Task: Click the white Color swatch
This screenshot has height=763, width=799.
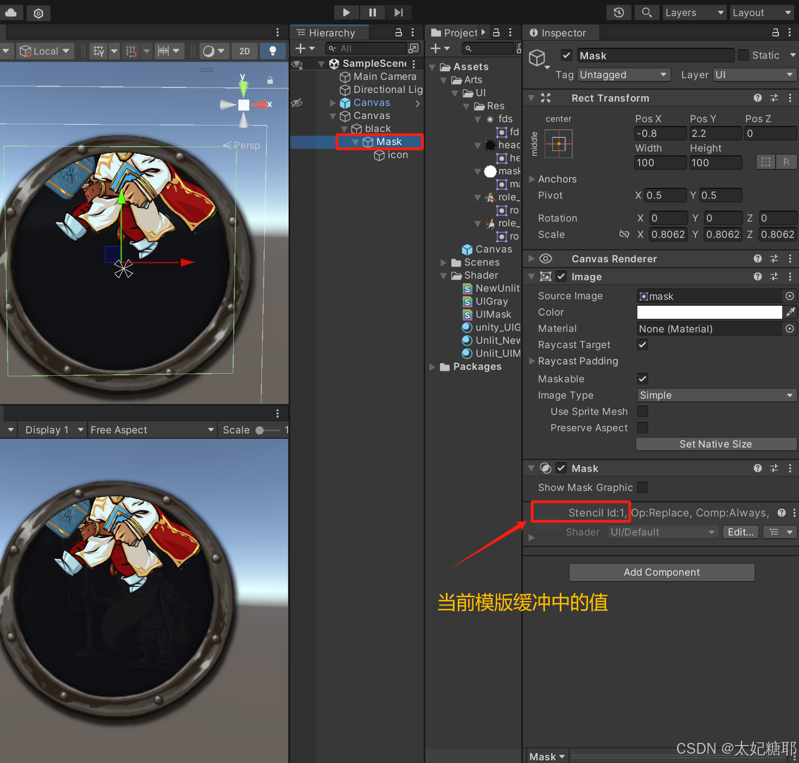Action: [709, 312]
